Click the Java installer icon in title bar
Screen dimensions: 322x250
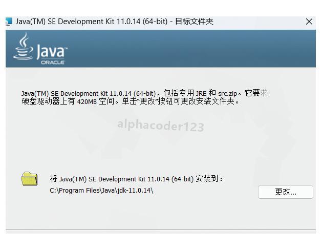click(9, 22)
